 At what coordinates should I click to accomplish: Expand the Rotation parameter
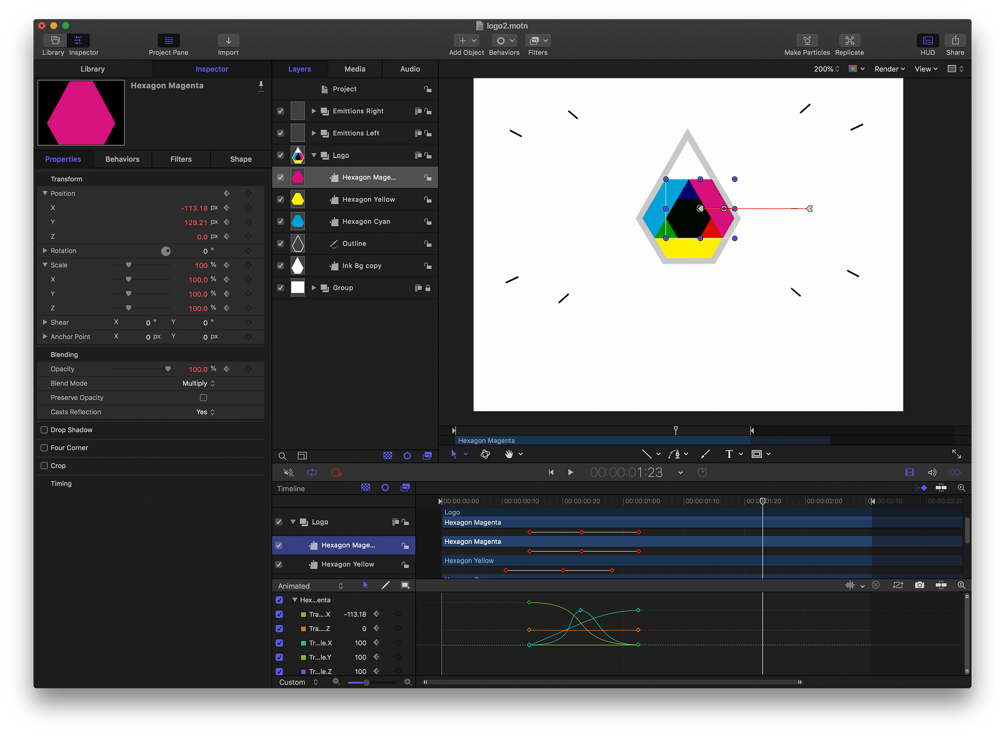[45, 251]
